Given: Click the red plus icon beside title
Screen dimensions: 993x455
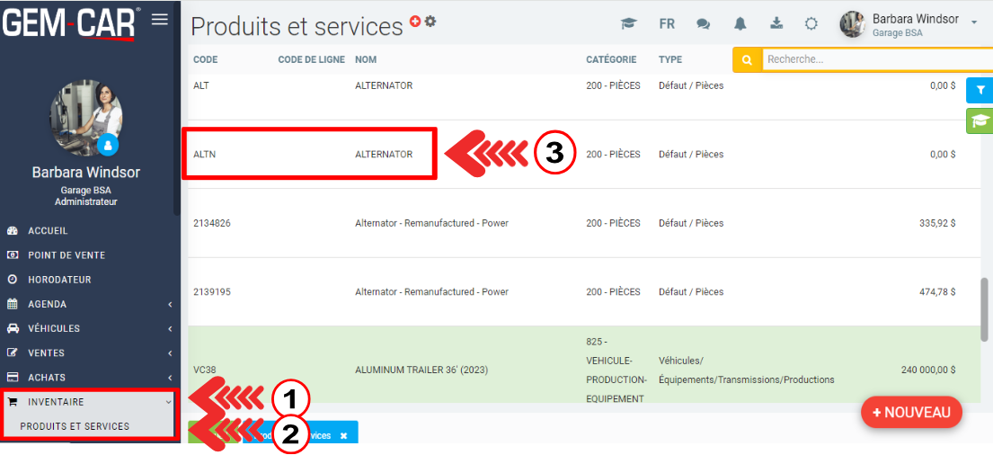Looking at the screenshot, I should (415, 22).
